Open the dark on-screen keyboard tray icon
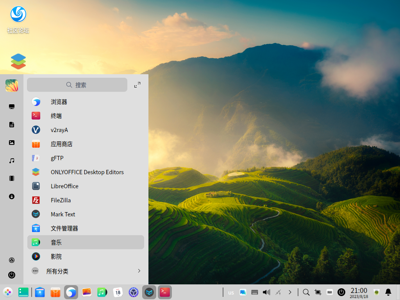This screenshot has width=400, height=300. 255,292
